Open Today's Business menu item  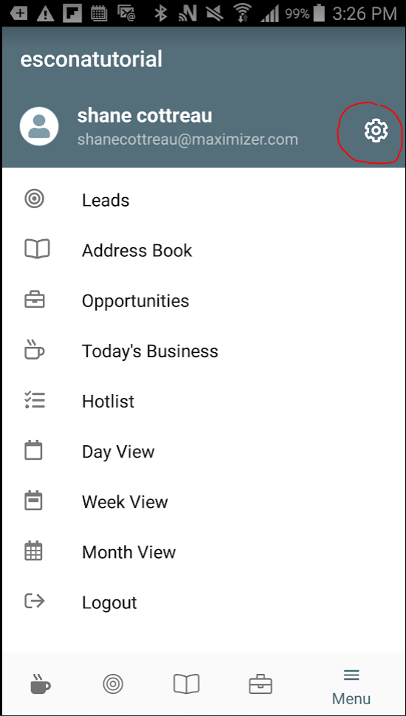(x=203, y=351)
